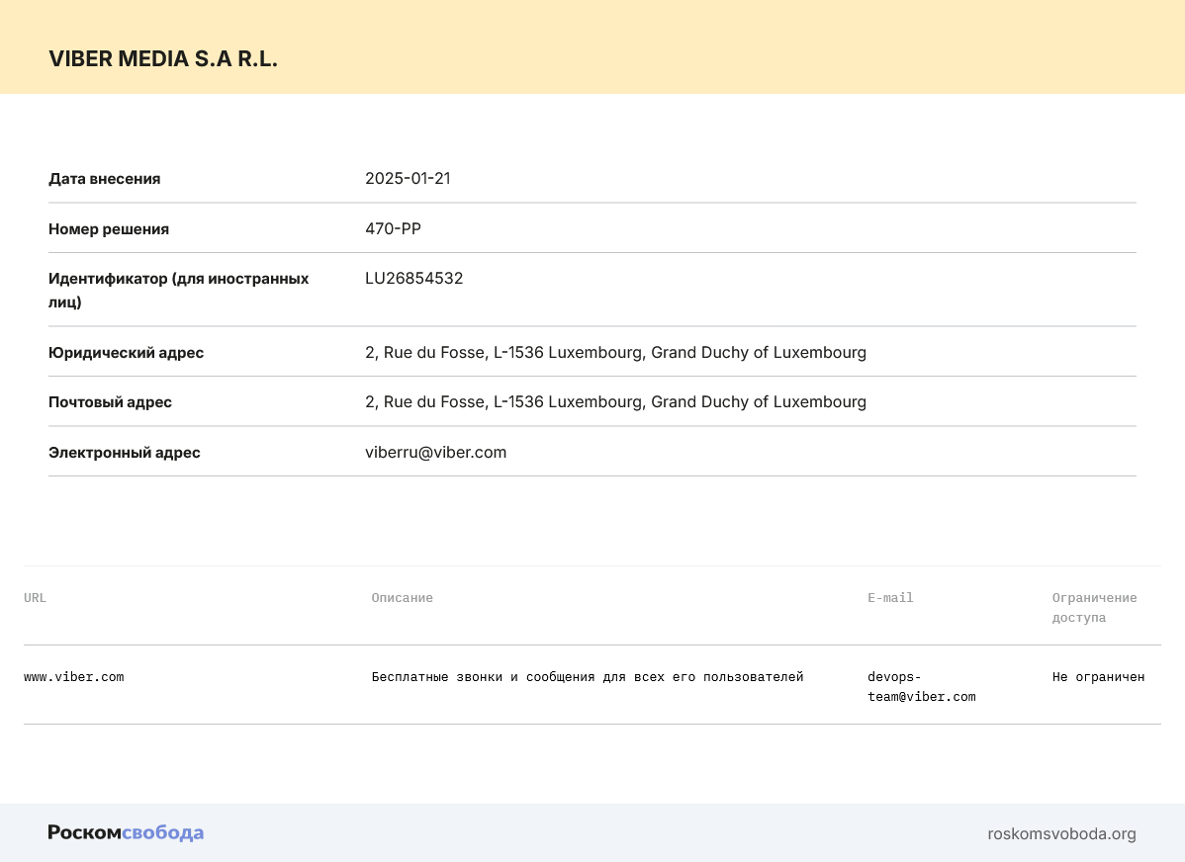
Task: Select decision number 470-РР
Action: 393,228
